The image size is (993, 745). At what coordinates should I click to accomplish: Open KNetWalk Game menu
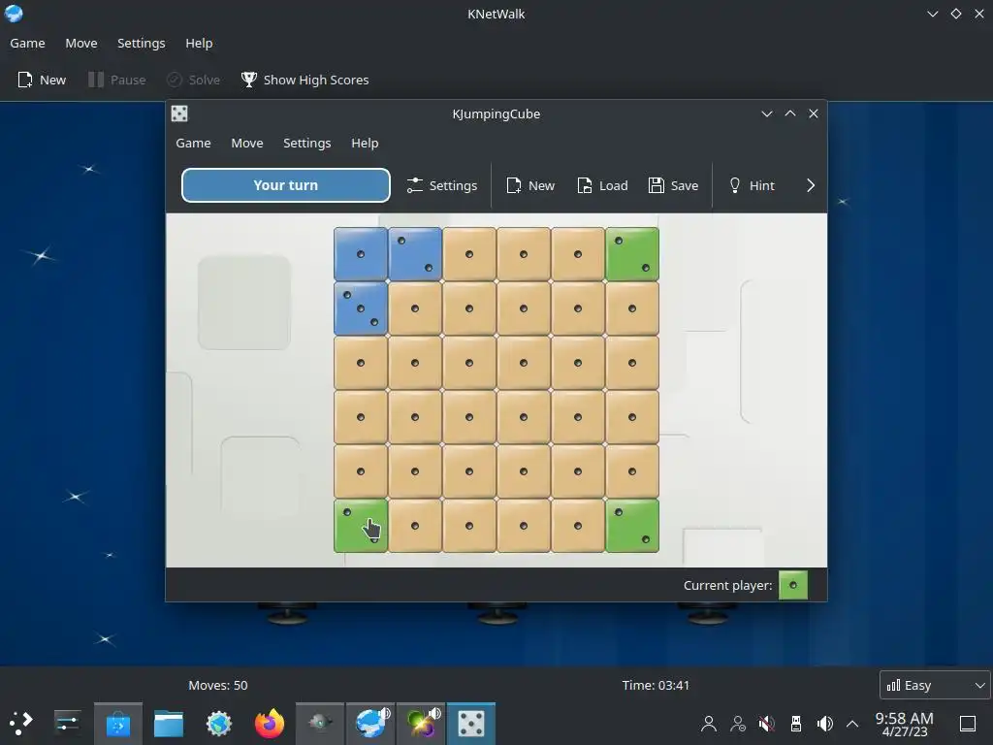[27, 43]
